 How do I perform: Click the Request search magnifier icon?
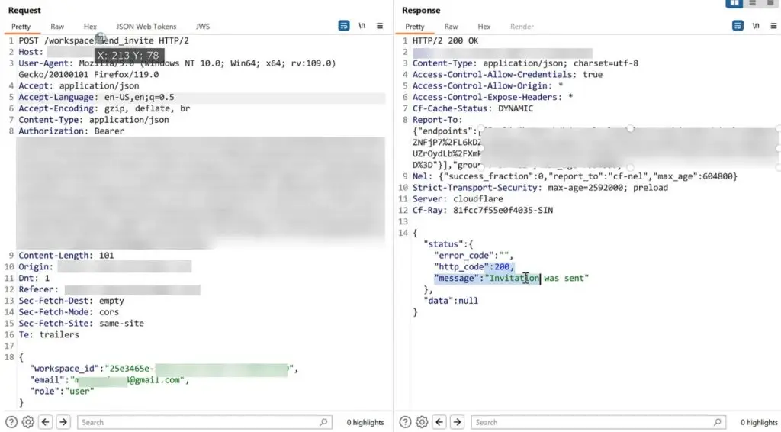pyautogui.click(x=323, y=422)
